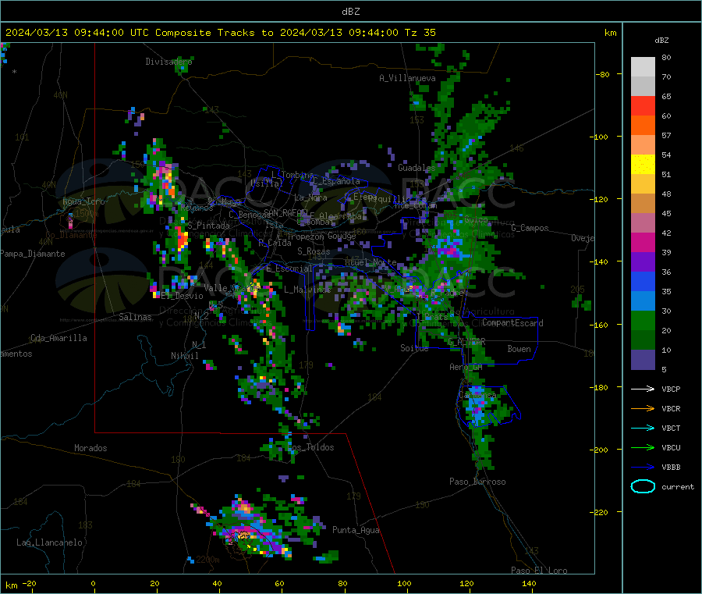The width and height of the screenshot is (702, 594).
Task: Click the L_Malvinas place label
Action: pyautogui.click(x=307, y=290)
